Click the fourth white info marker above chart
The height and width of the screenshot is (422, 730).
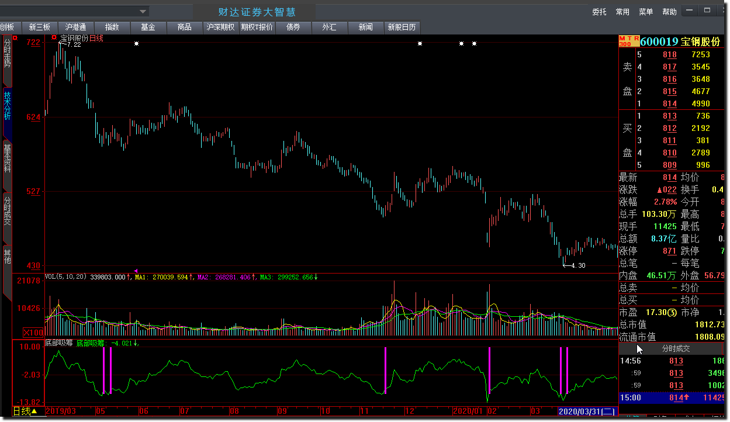coord(474,43)
